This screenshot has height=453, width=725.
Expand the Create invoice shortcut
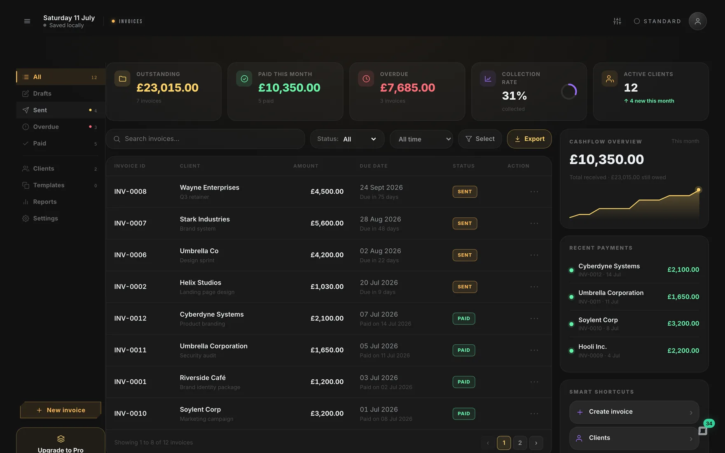coord(634,412)
